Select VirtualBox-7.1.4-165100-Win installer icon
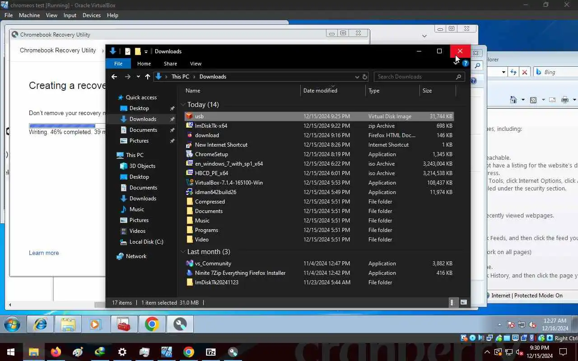This screenshot has width=578, height=361. (190, 183)
